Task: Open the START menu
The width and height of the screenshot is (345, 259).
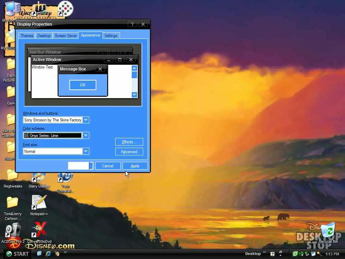Action: pos(17,254)
